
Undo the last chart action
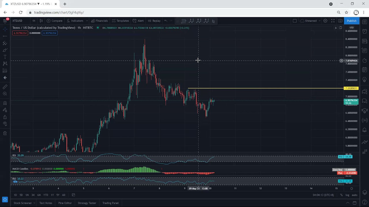click(166, 21)
